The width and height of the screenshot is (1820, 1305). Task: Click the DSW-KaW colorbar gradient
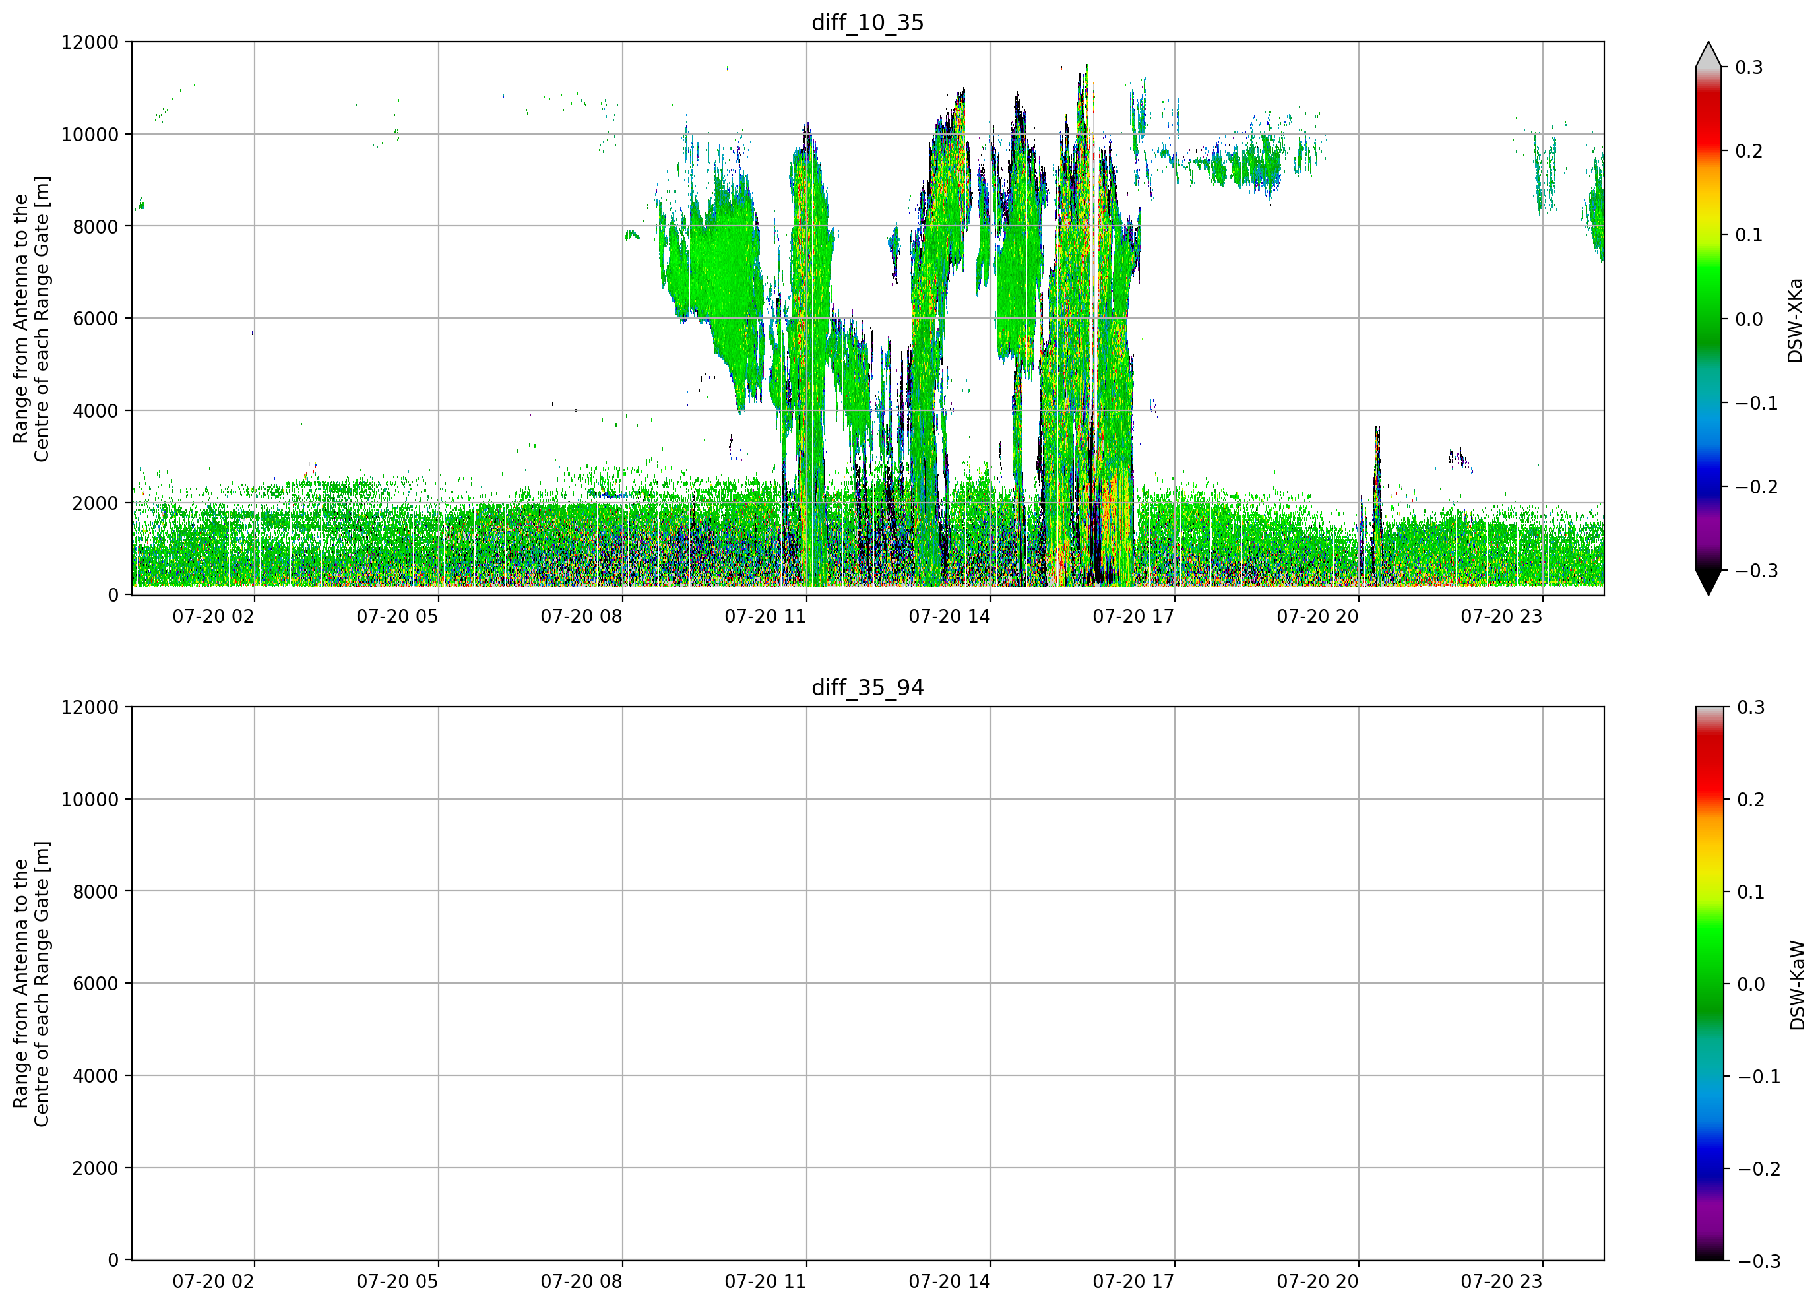point(1709,984)
